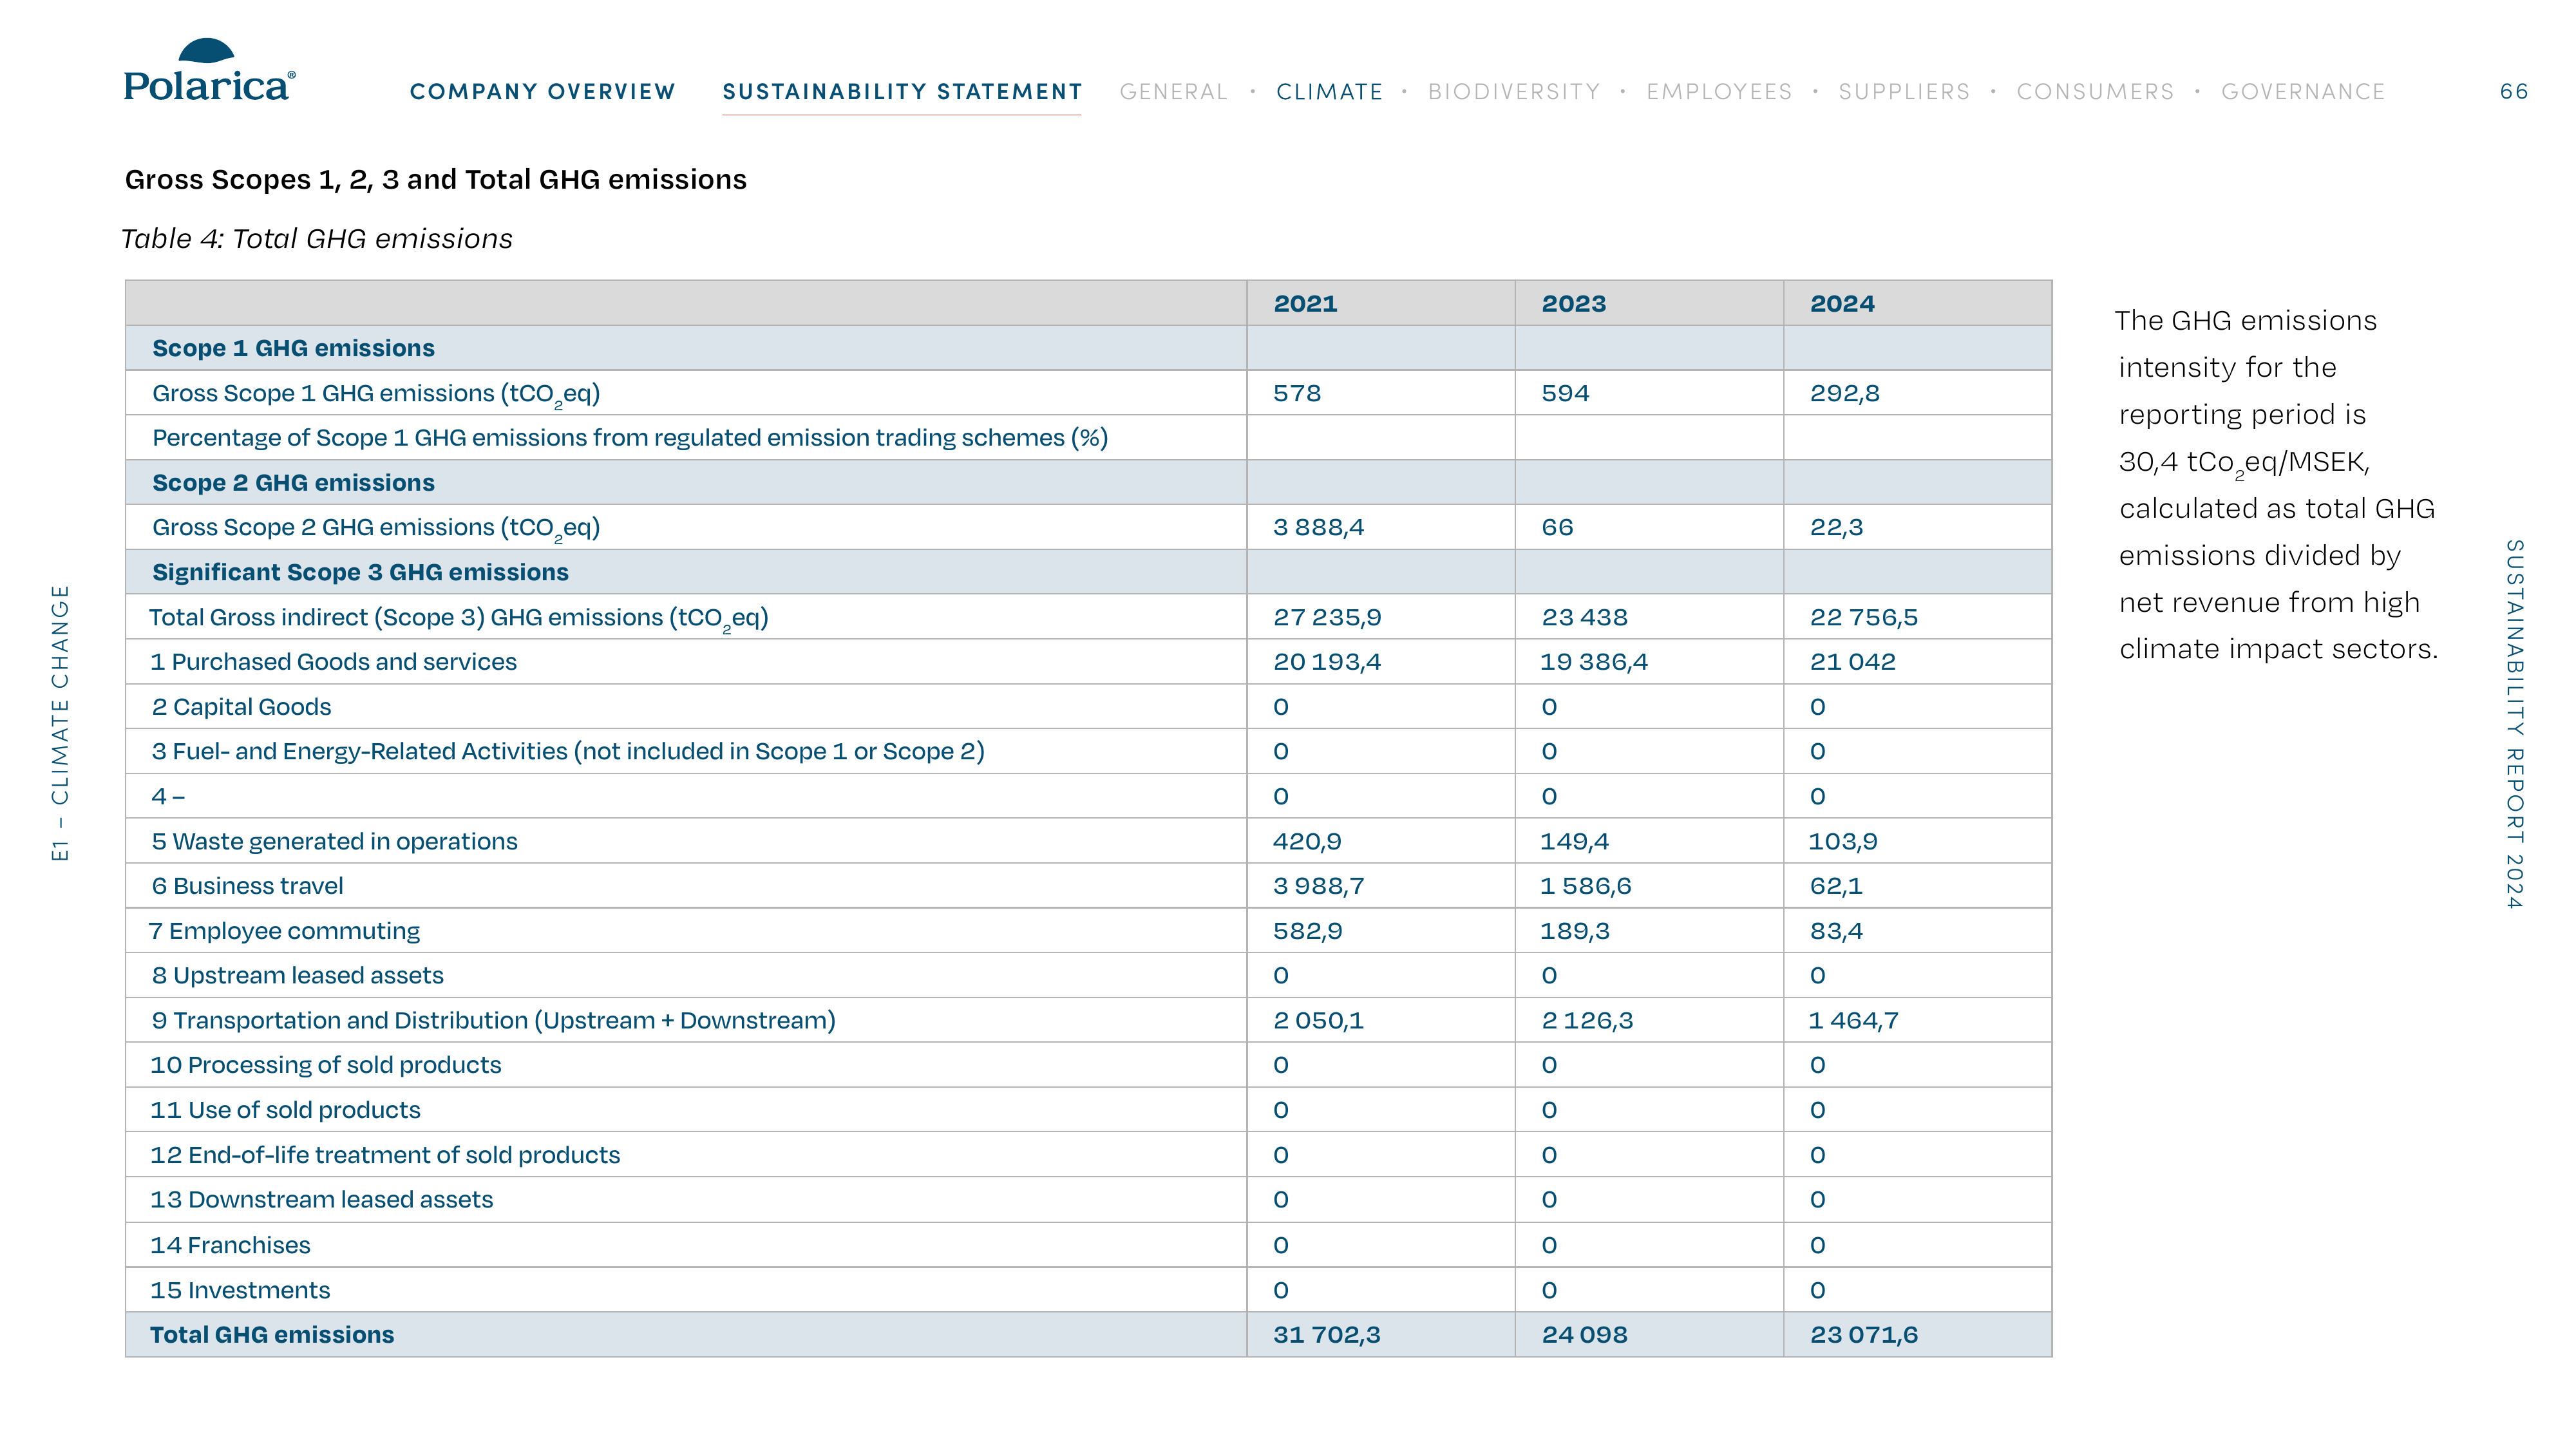
Task: Click Purchased Goods 2024 value 21 042
Action: [x=1852, y=662]
